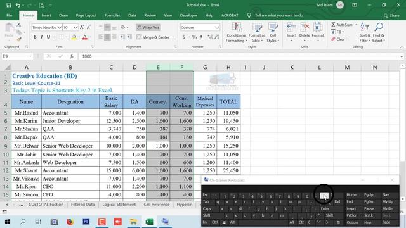Click Esc key on On-Screen Keyboard
The image size is (406, 228).
click(206, 194)
